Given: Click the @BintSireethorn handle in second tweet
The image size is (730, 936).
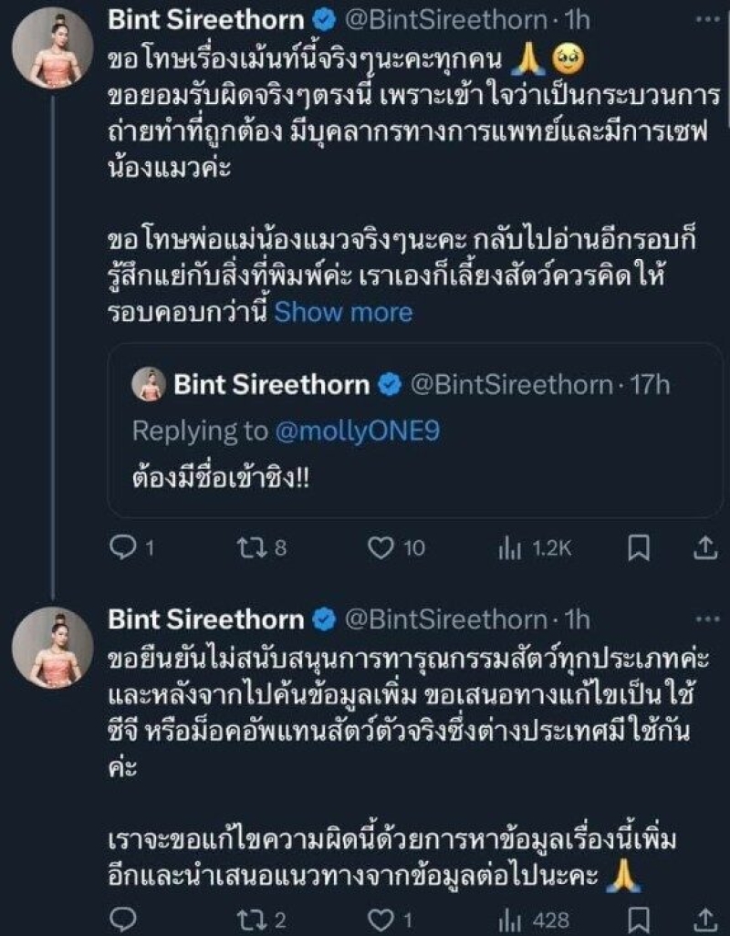Looking at the screenshot, I should (443, 620).
